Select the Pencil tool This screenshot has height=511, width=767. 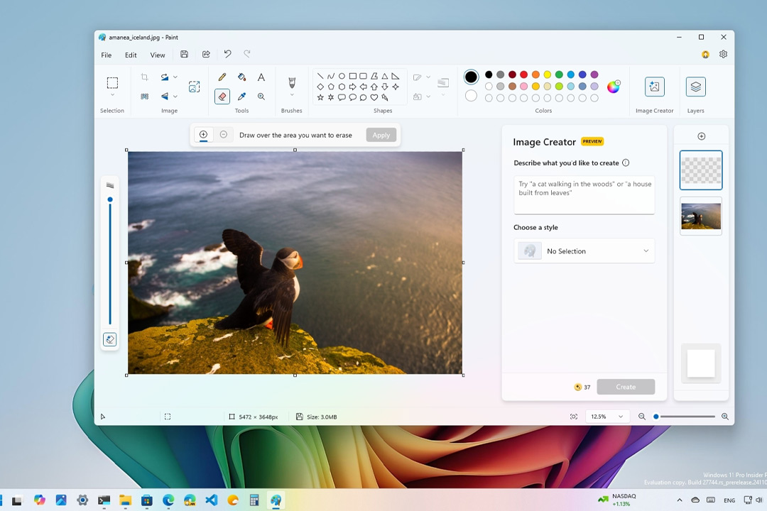(222, 77)
